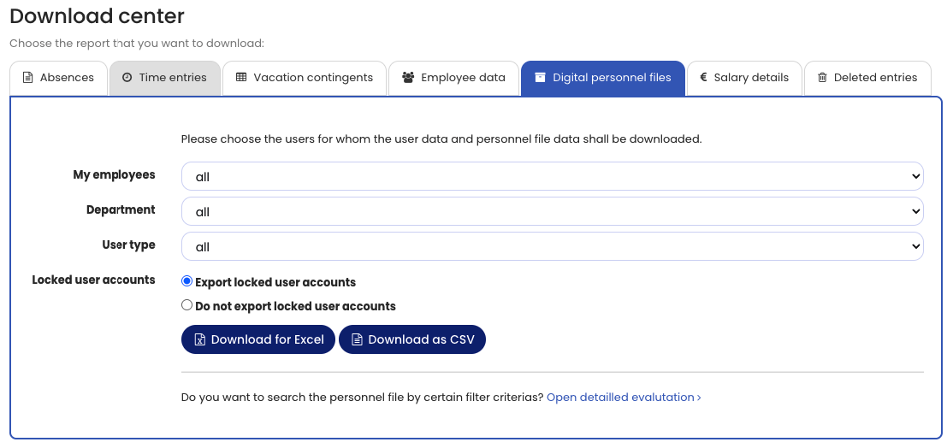Click the table icon on Vacation contingents
The width and height of the screenshot is (947, 448).
[x=241, y=78]
